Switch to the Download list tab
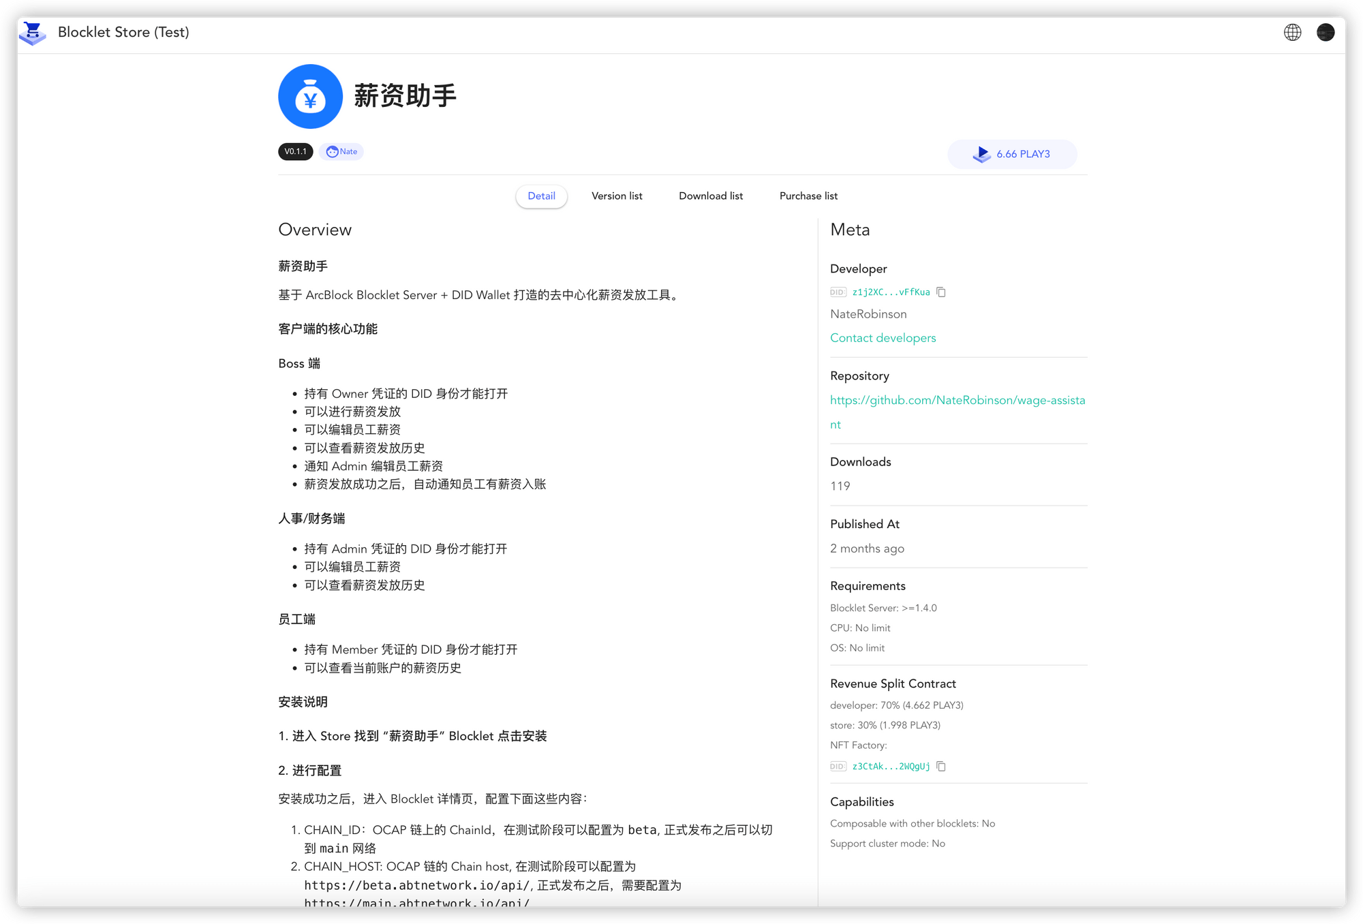 tap(711, 196)
